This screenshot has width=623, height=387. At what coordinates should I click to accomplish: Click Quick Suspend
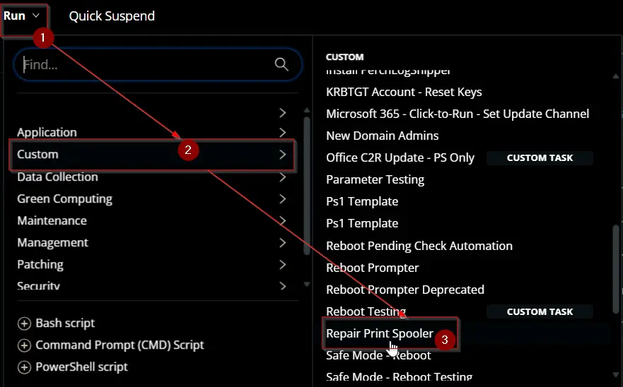click(112, 16)
